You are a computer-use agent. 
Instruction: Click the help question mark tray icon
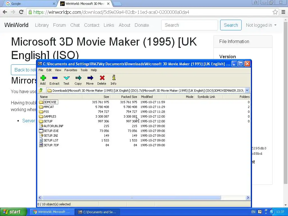260,212
